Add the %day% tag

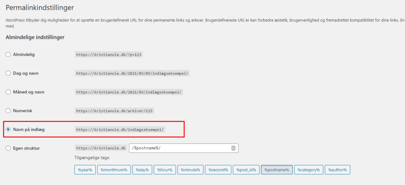pyautogui.click(x=142, y=170)
